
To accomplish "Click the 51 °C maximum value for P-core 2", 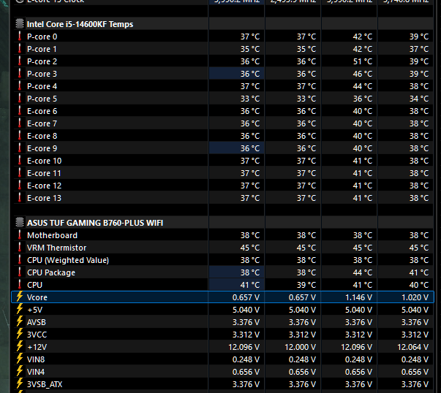I will click(363, 61).
